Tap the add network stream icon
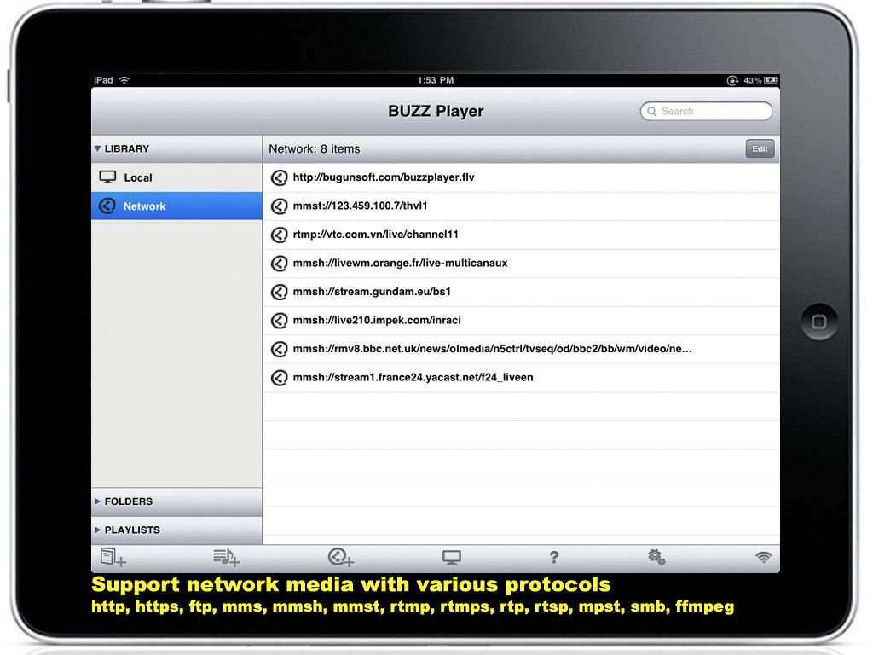Viewport: 873px width, 655px height. click(x=341, y=557)
